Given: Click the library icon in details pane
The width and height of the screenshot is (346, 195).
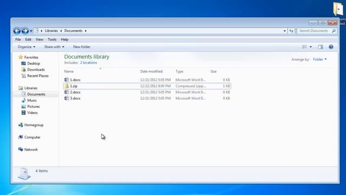Looking at the screenshot, I should (x=24, y=174).
